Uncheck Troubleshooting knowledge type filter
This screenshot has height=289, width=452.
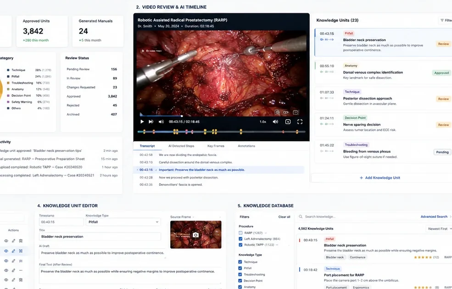(x=240, y=274)
